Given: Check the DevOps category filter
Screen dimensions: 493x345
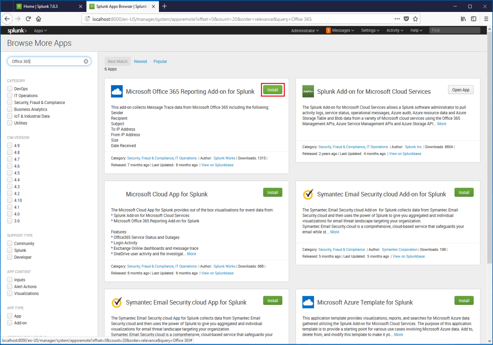Looking at the screenshot, I should (x=10, y=89).
